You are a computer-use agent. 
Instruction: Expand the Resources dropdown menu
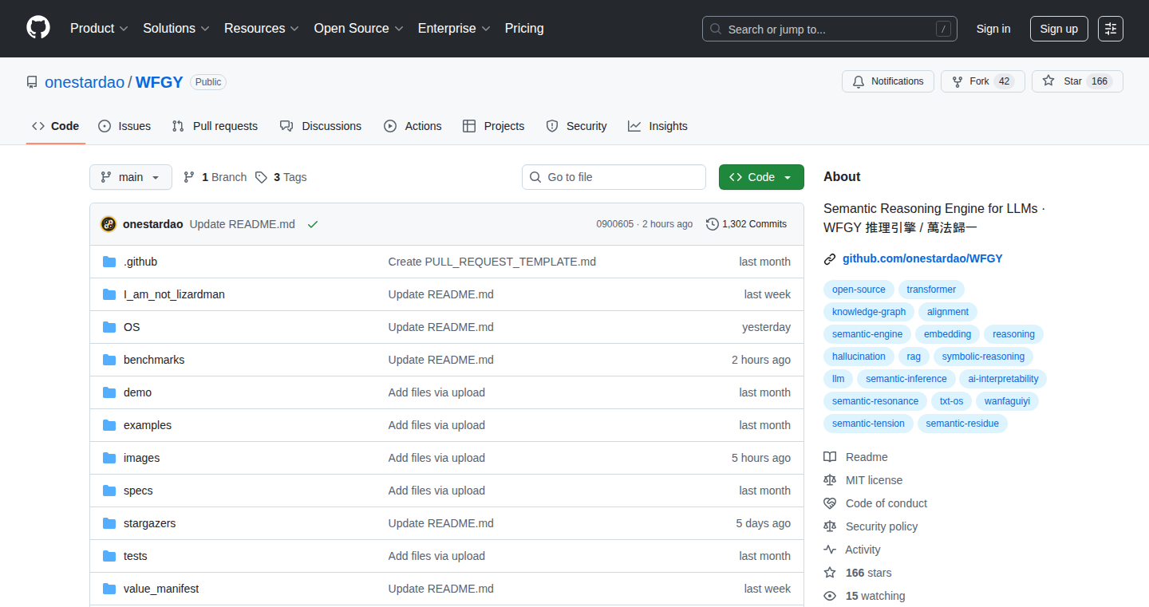click(262, 28)
